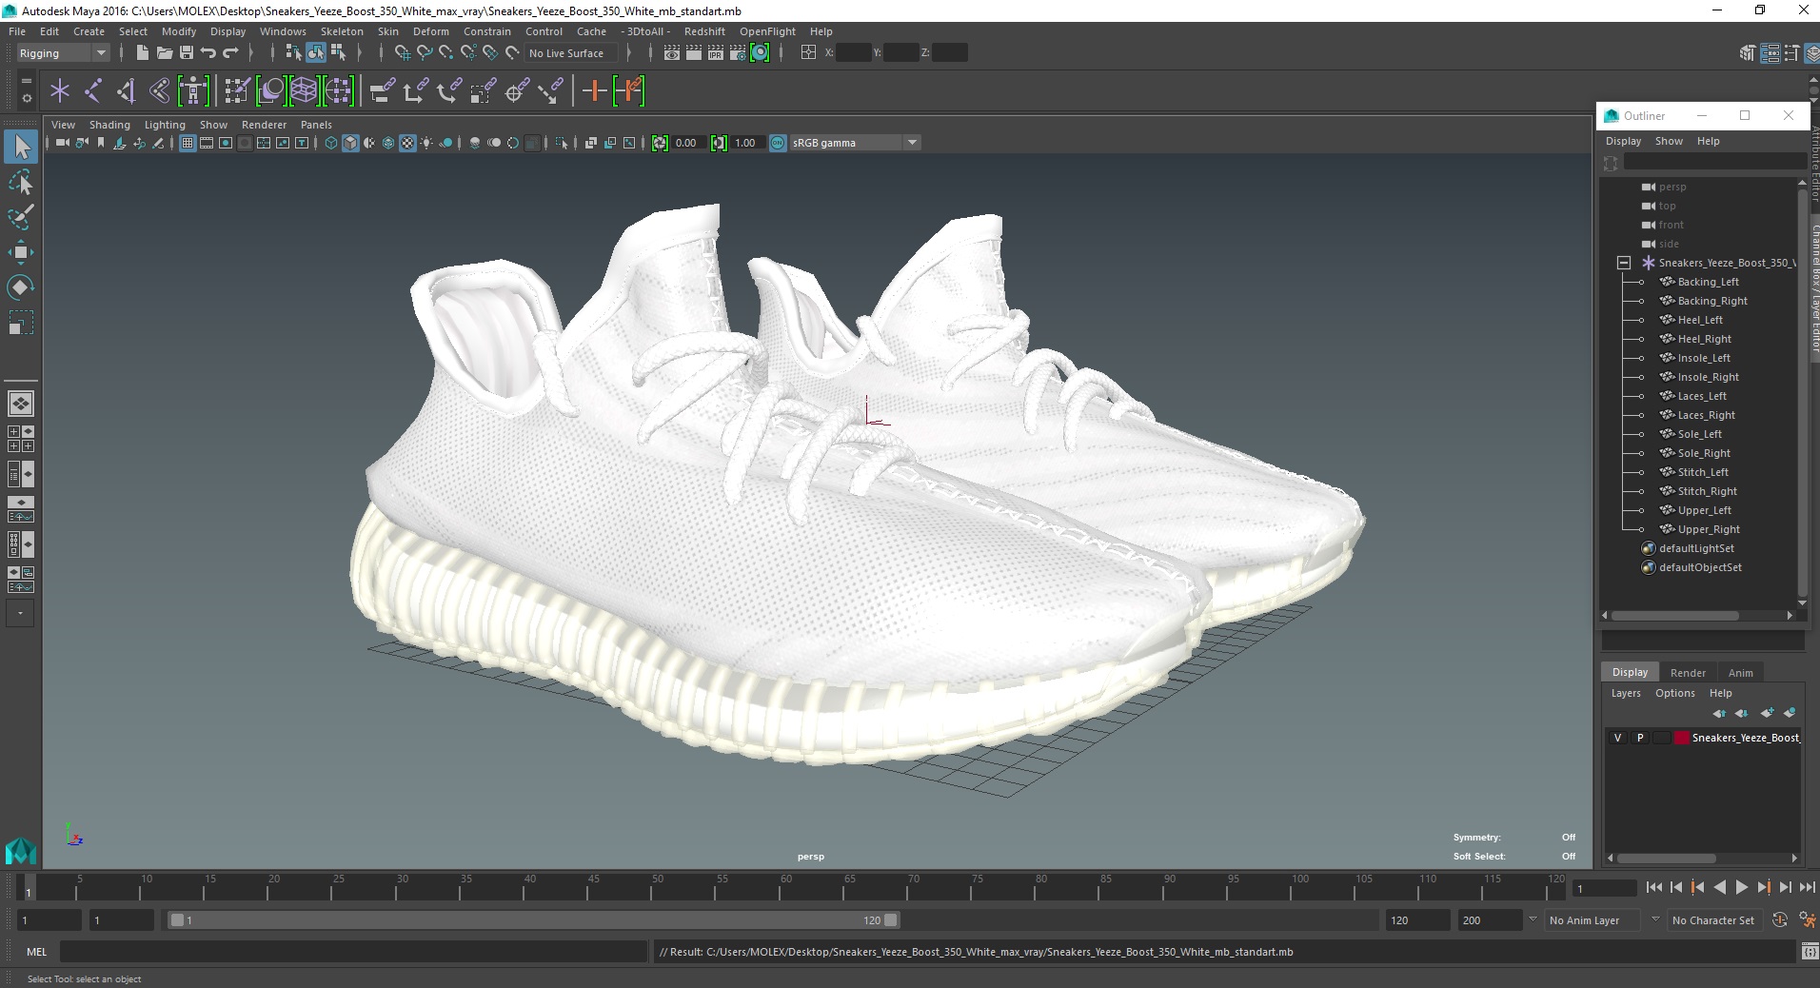The height and width of the screenshot is (988, 1820).
Task: Open animation preferences running man icon
Action: (x=1808, y=920)
